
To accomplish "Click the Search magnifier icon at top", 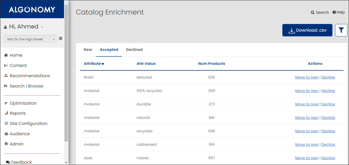I will (313, 12).
